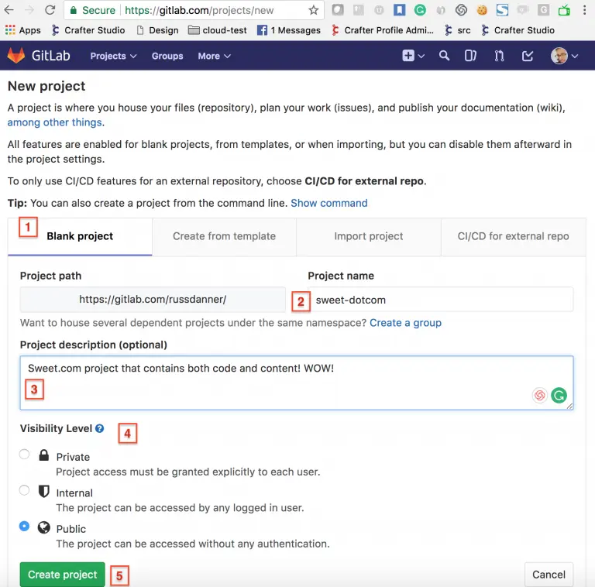Select the Public visibility radio button

pos(25,526)
